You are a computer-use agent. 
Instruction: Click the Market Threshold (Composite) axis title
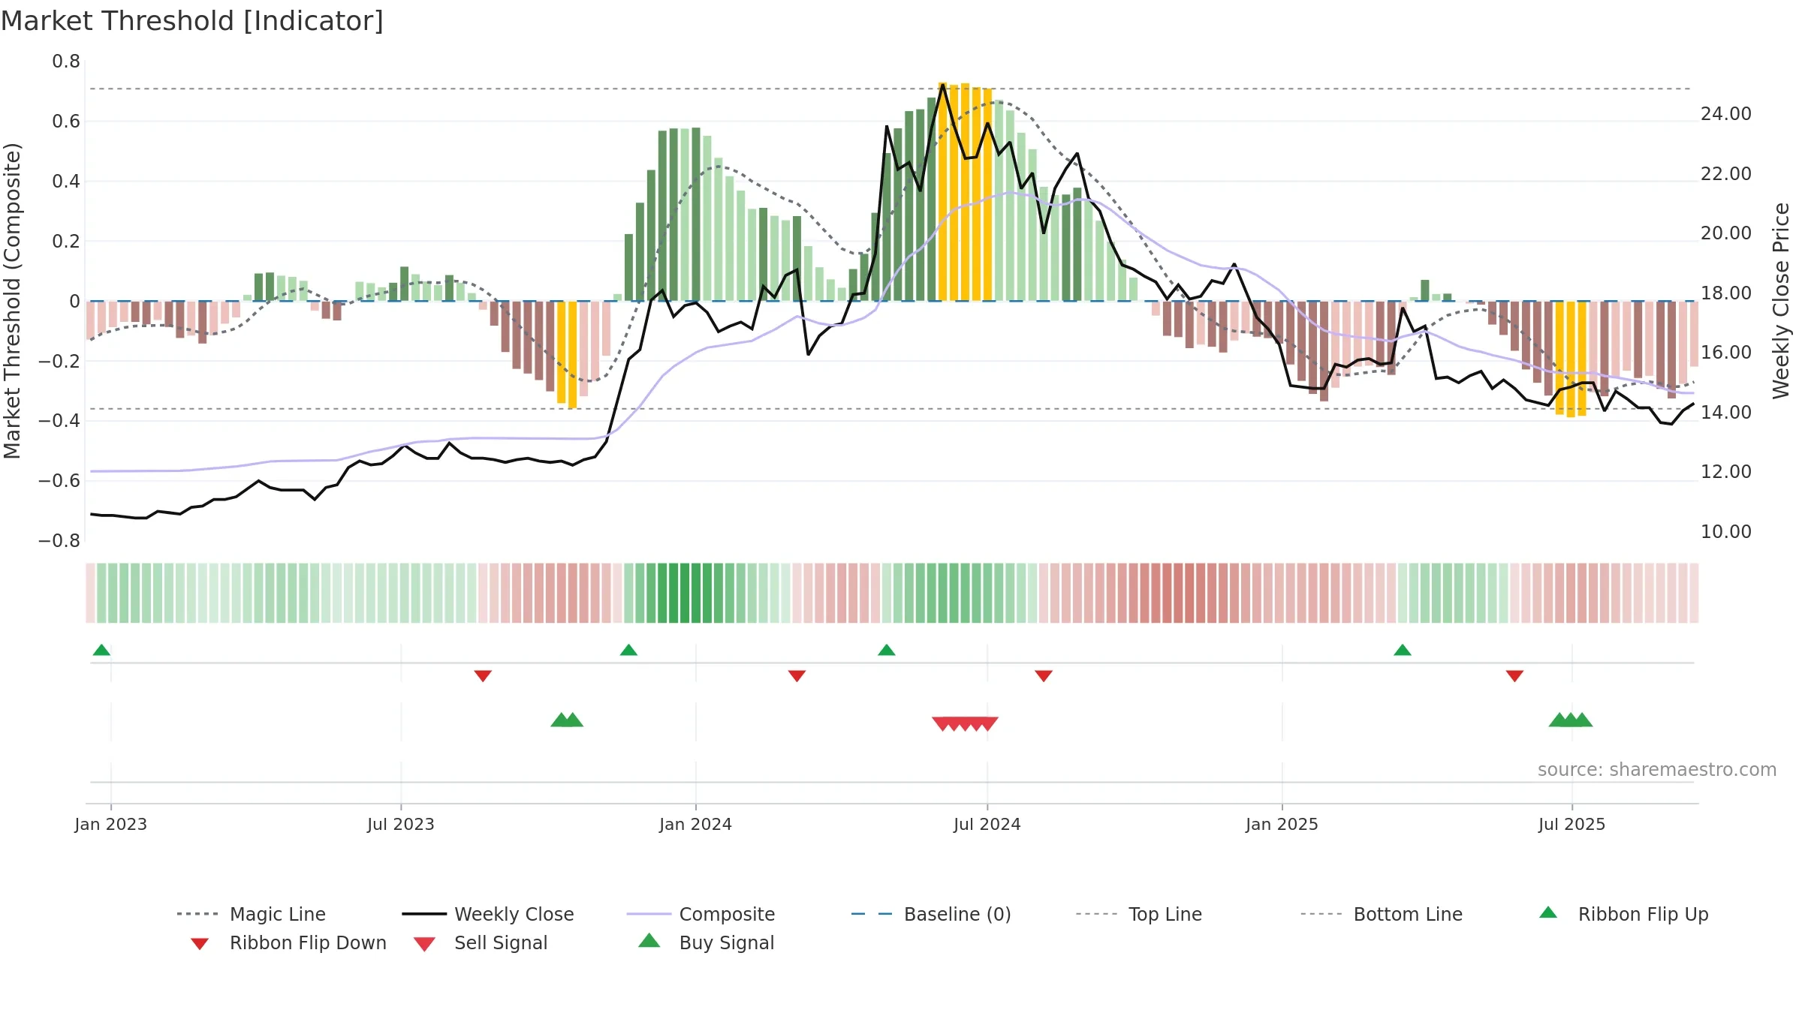click(x=12, y=300)
